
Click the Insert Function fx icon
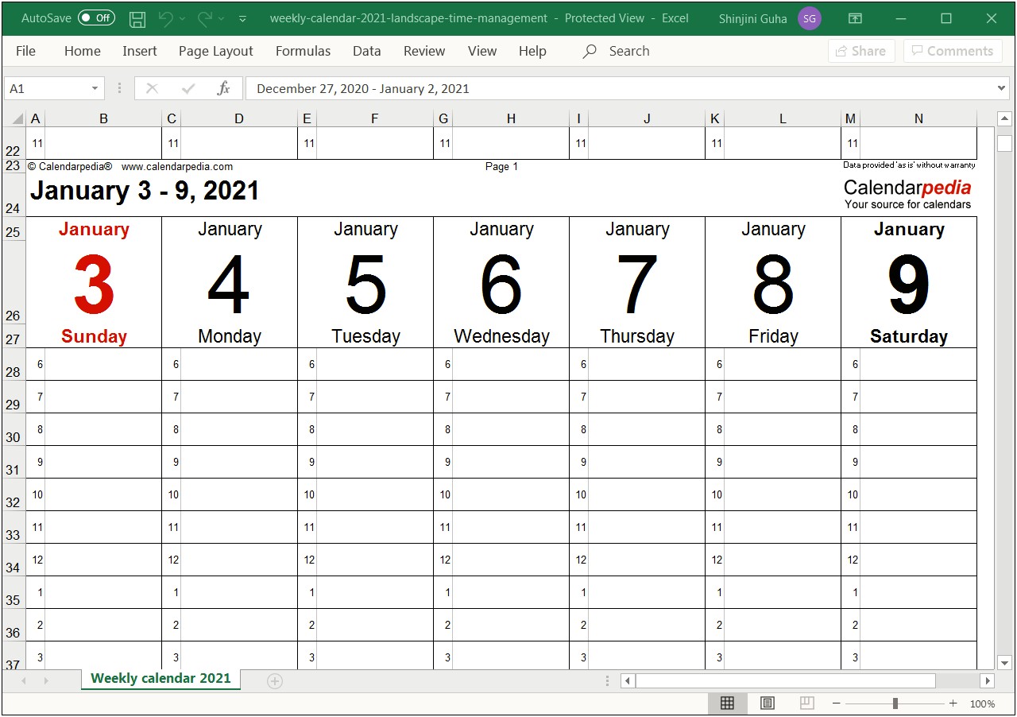224,88
